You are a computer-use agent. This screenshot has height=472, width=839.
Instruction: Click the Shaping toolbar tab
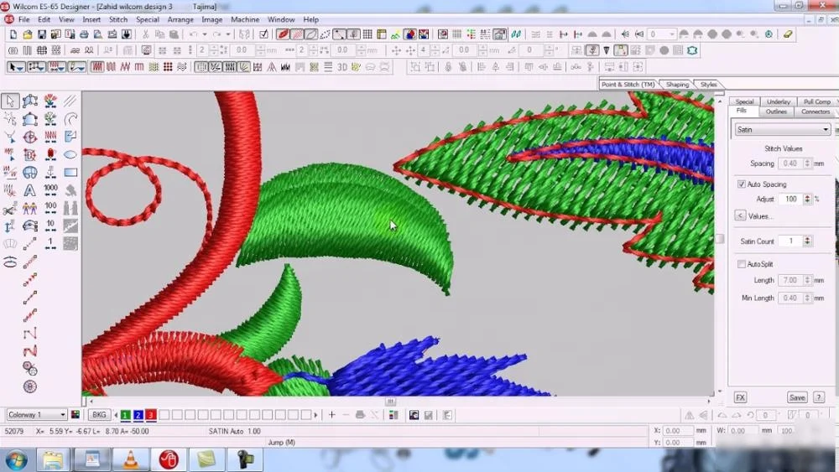[677, 85]
